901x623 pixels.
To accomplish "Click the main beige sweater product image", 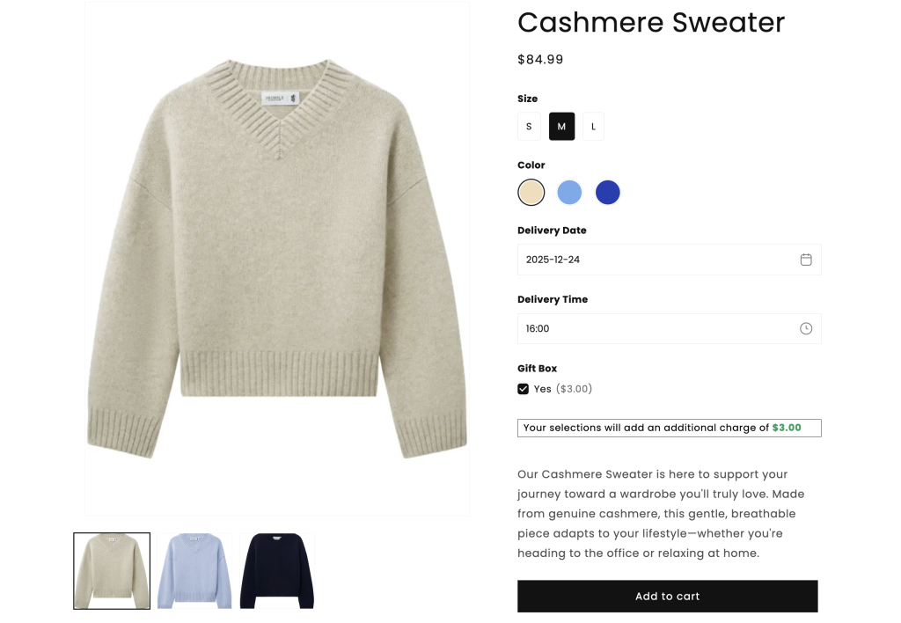I will pyautogui.click(x=277, y=259).
